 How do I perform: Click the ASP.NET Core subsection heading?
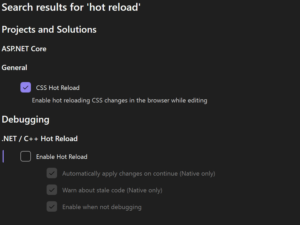click(x=24, y=49)
